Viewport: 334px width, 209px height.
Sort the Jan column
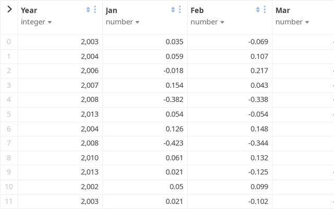coord(173,10)
